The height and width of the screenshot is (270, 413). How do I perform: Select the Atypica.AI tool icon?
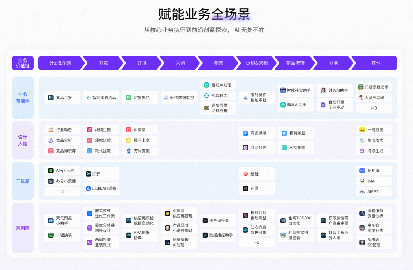pyautogui.click(x=51, y=170)
